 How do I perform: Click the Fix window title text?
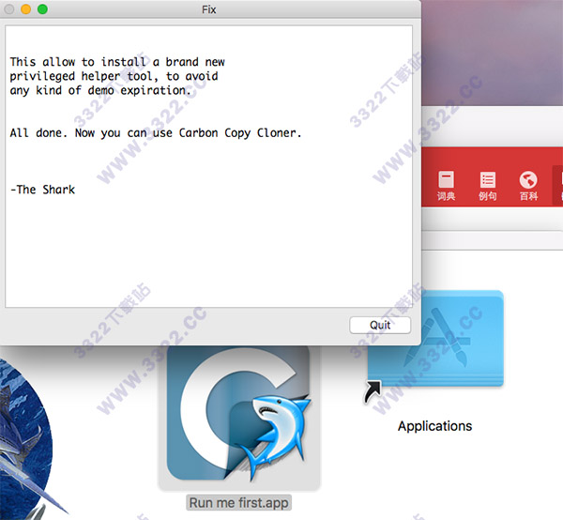tap(208, 9)
